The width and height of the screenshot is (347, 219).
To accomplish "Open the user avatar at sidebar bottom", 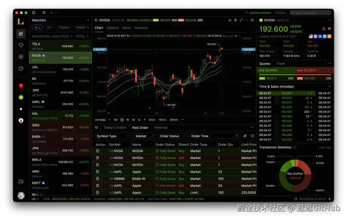I will coord(21,195).
